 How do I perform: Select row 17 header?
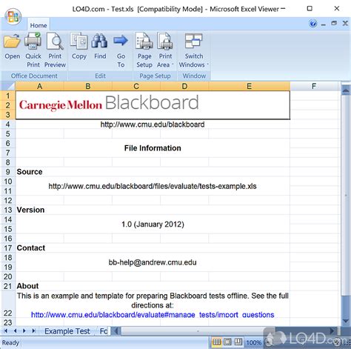click(x=8, y=248)
